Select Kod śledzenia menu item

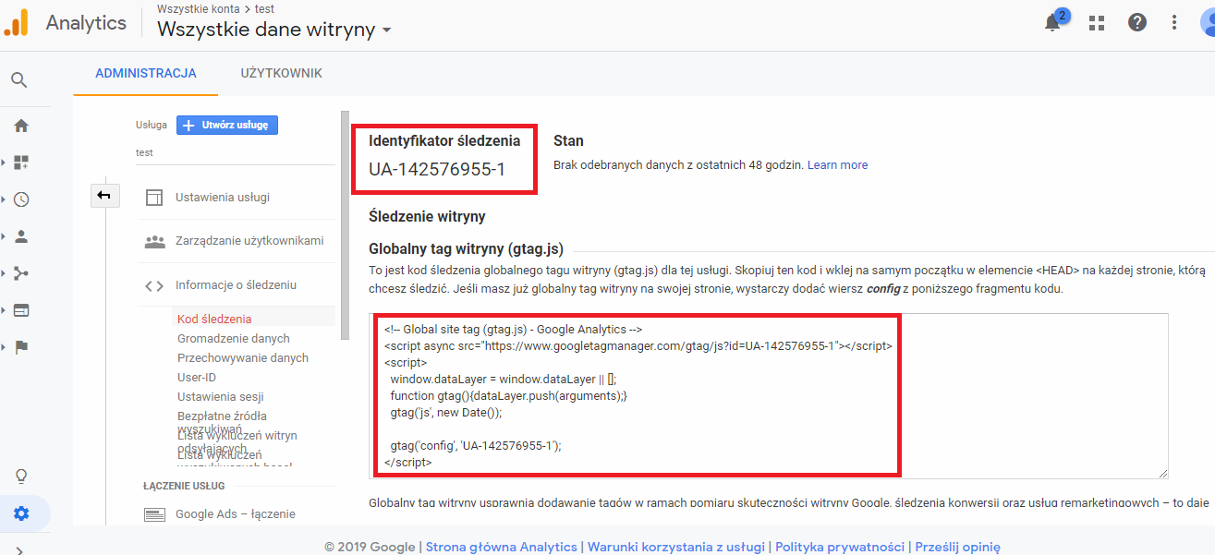214,319
